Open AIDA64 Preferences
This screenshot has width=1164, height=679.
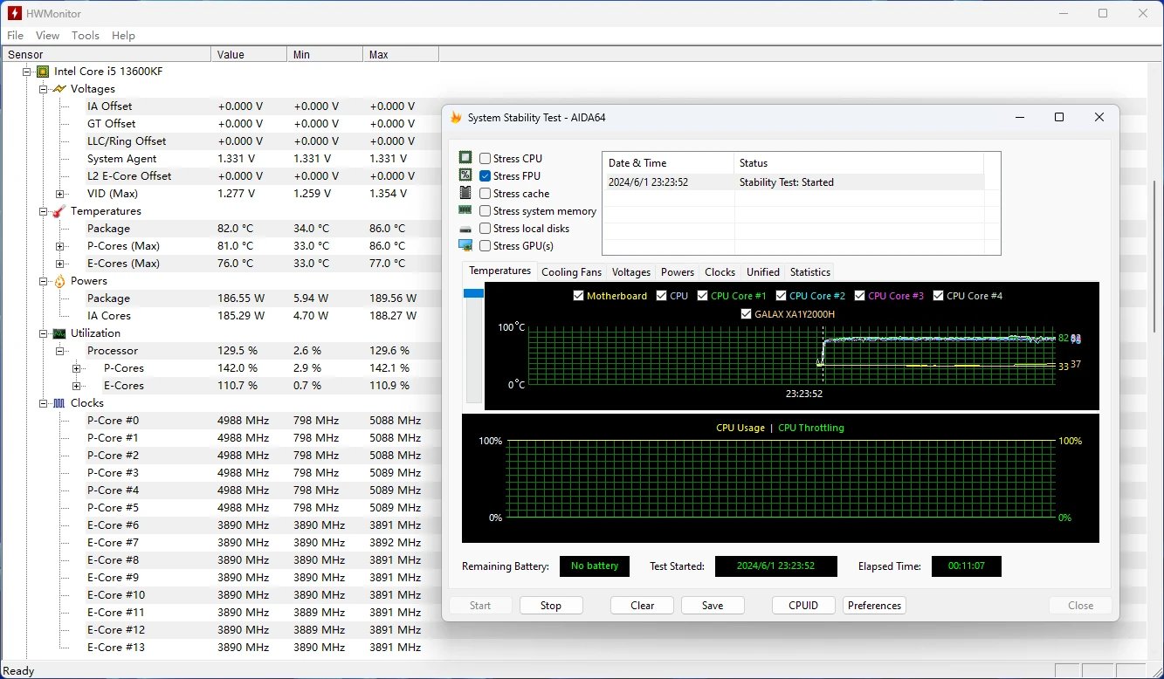(874, 606)
